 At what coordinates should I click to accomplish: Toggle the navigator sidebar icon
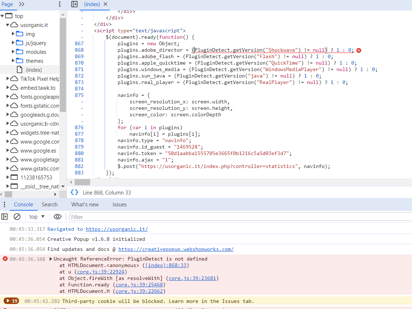pos(74,4)
